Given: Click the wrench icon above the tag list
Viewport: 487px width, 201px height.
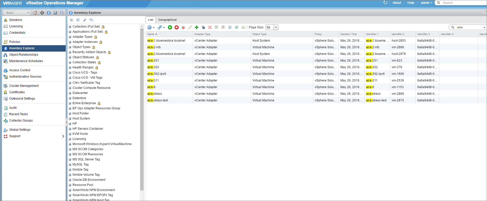Looking at the screenshot, I should tap(85, 20).
